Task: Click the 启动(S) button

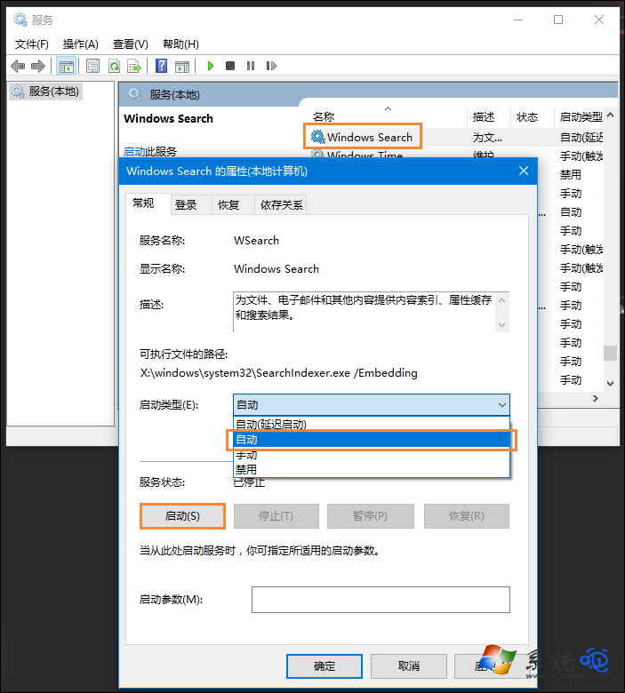Action: [x=182, y=516]
